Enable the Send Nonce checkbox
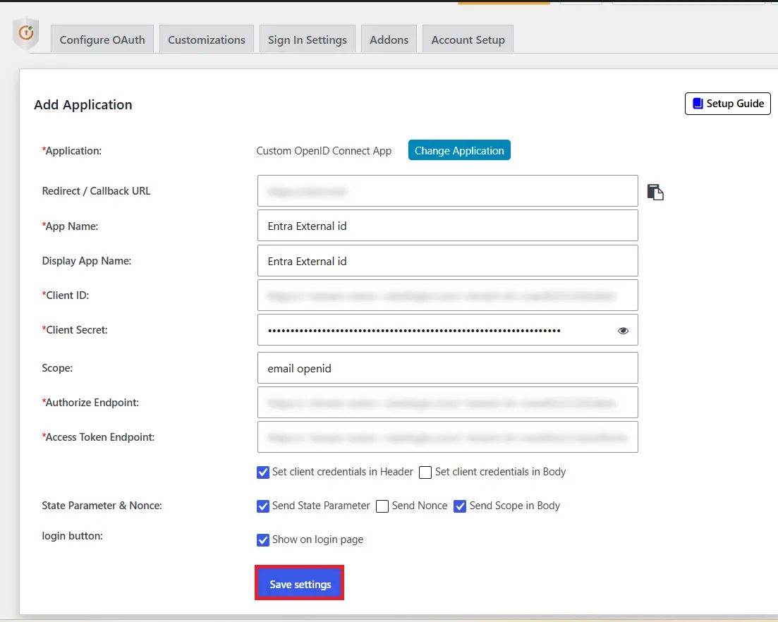 click(x=382, y=506)
